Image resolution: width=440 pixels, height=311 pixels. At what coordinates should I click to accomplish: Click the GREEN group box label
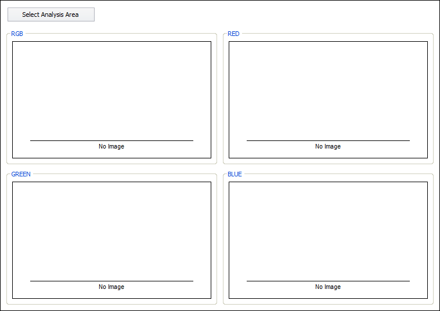tap(21, 174)
